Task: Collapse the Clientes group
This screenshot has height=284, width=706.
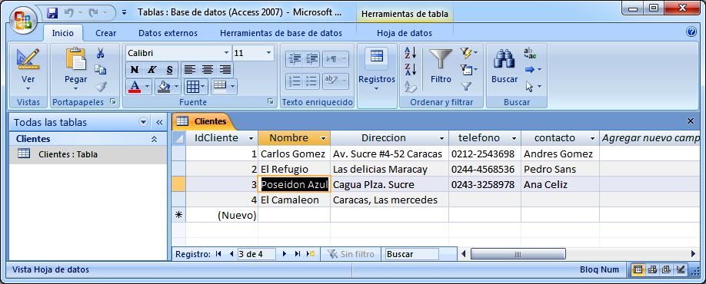Action: click(x=154, y=139)
